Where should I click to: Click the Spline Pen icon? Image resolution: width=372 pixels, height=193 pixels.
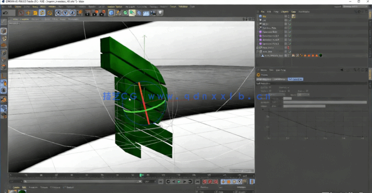click(x=118, y=12)
